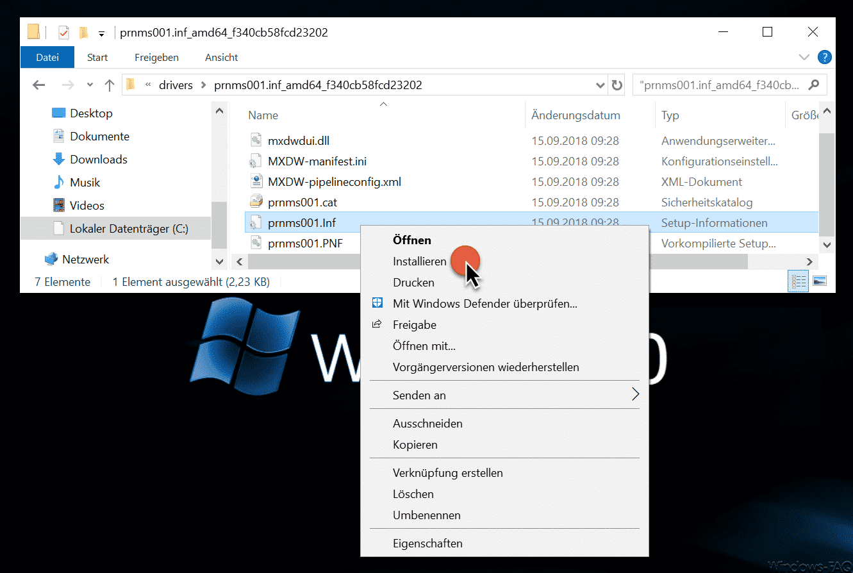Image resolution: width=853 pixels, height=573 pixels.
Task: Click the Desktop icon in navigation pane
Action: pos(59,113)
